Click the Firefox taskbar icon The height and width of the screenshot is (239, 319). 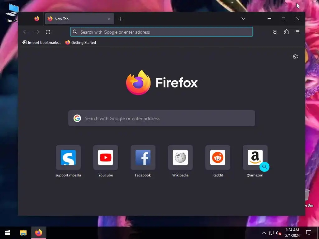coord(39,233)
